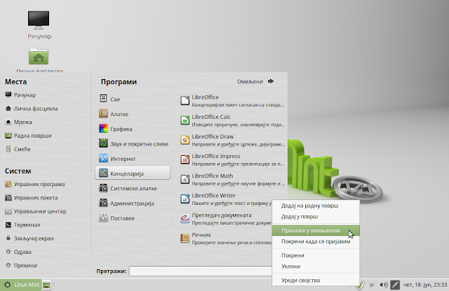
Task: Select the Алатке category
Action: [x=133, y=114]
